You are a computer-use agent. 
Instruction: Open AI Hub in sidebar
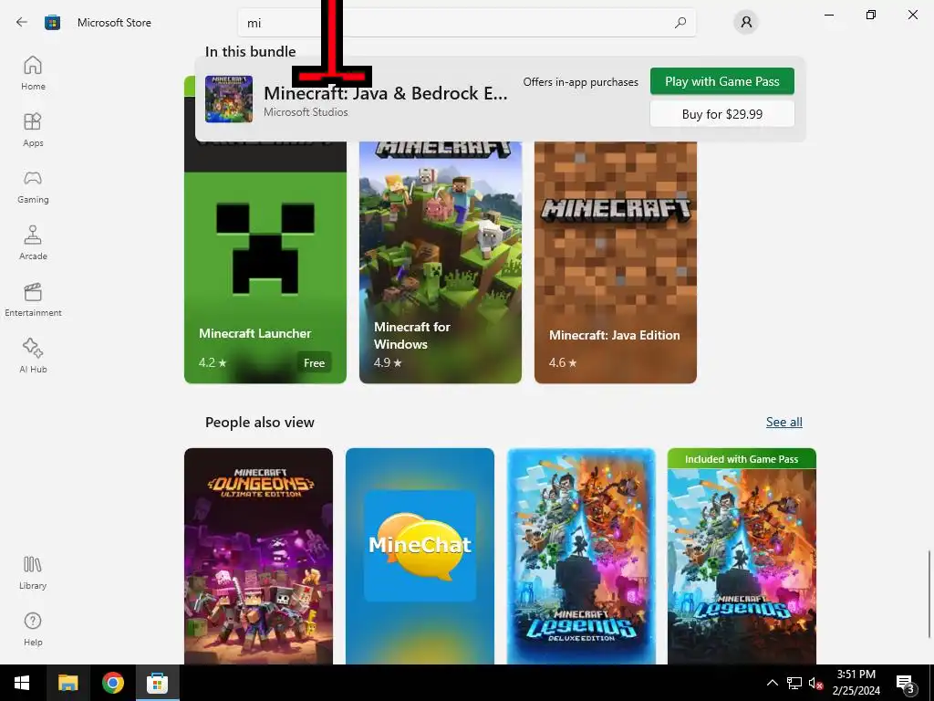[33, 356]
